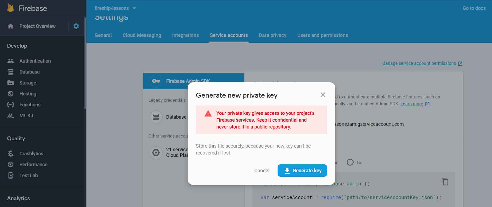
Task: Copy the code snippet with copy icon
Action: click(x=445, y=182)
